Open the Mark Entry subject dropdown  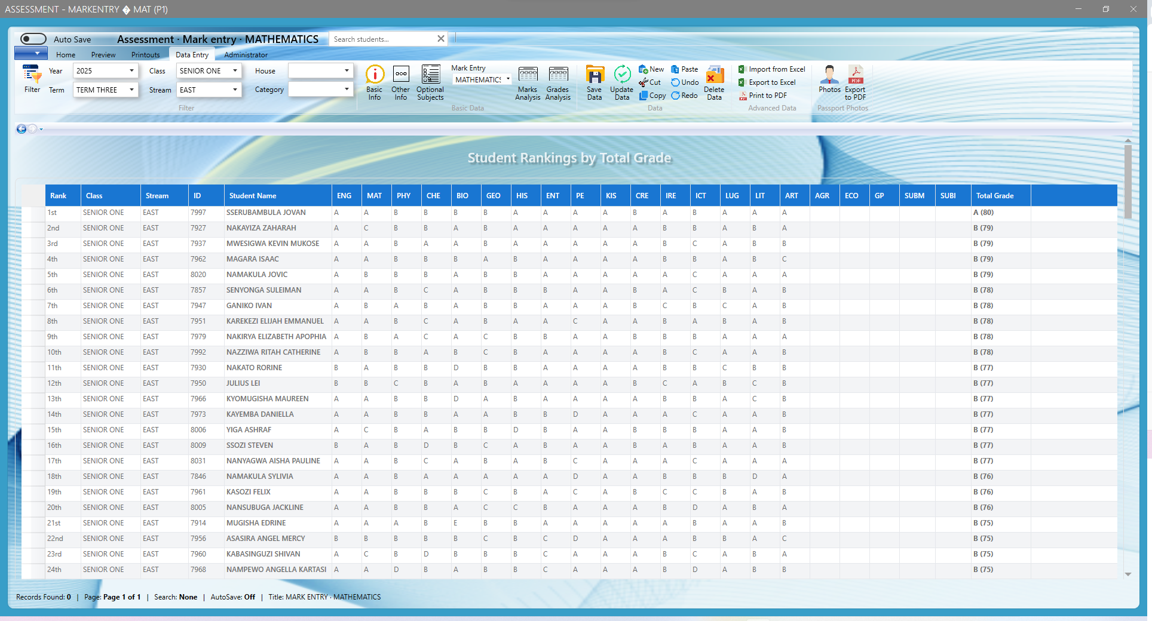click(x=508, y=79)
